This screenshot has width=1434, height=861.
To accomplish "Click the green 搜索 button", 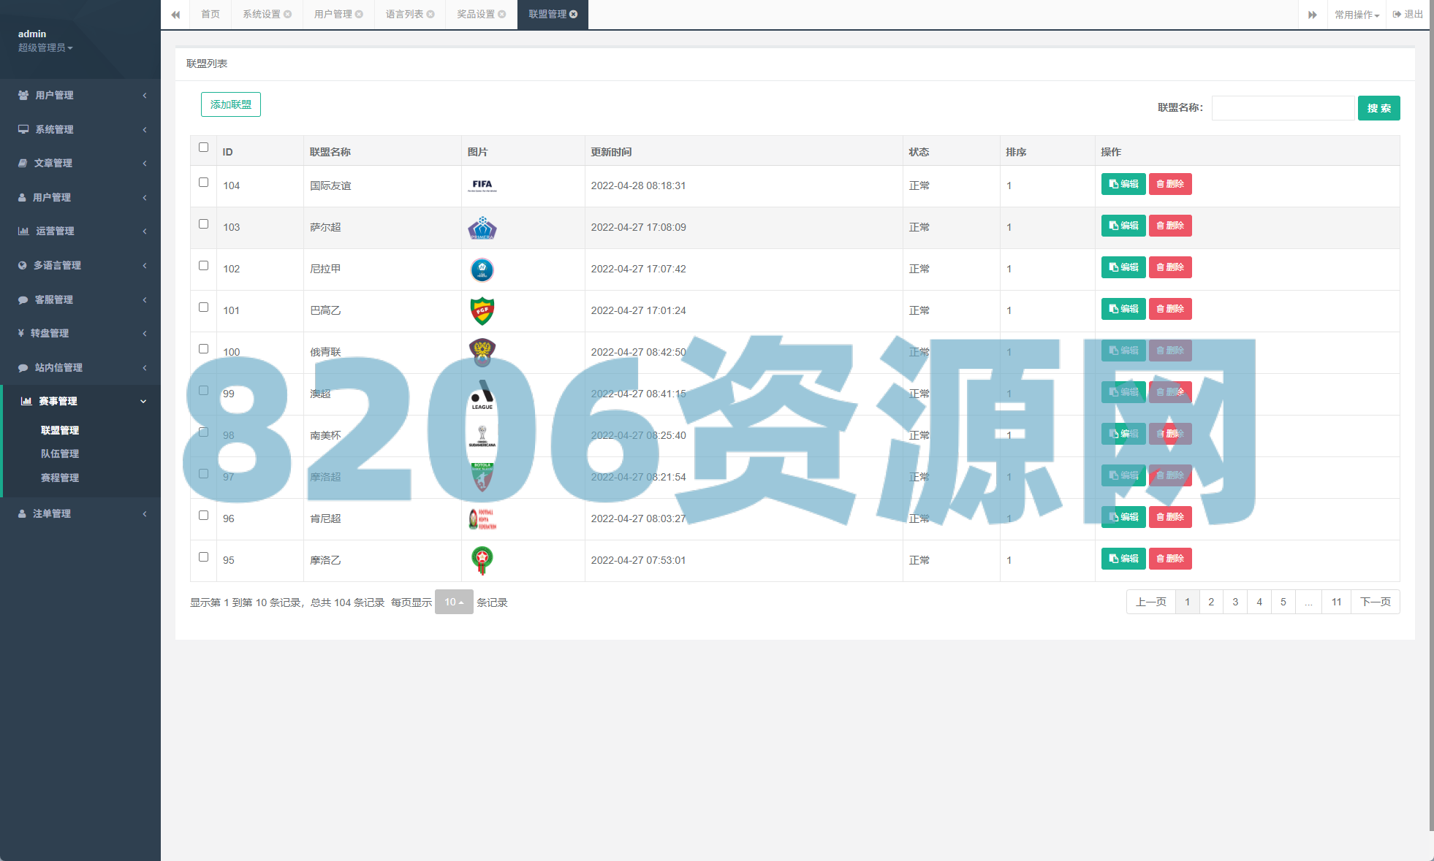I will coord(1379,108).
